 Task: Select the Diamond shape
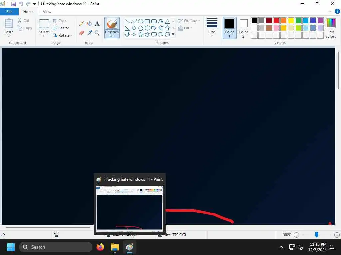pos(134,28)
